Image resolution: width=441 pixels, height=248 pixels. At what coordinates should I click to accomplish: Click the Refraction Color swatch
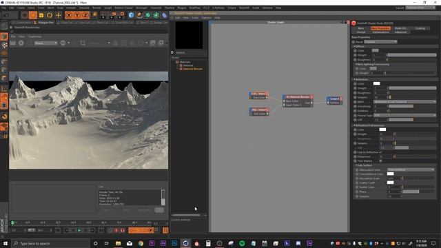[382, 130]
